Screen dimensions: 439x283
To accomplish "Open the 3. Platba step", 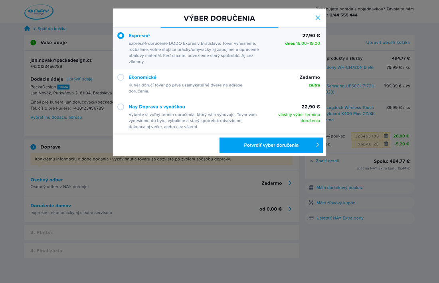I will click(162, 232).
